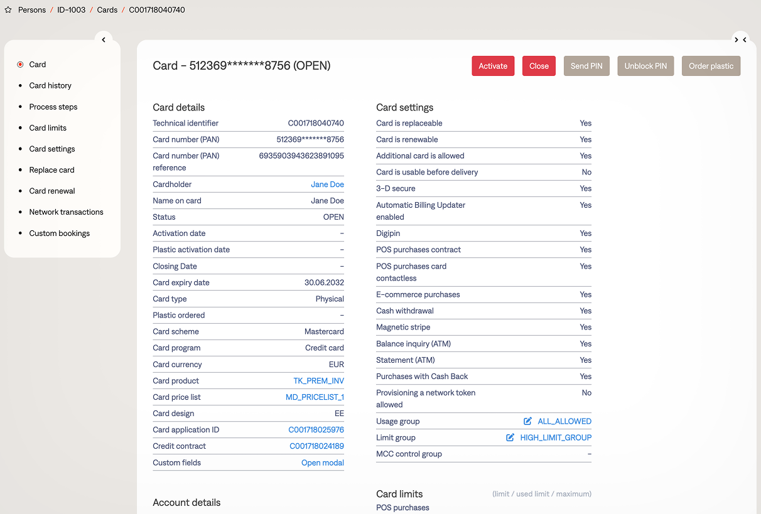761x514 pixels.
Task: Click the favorite star icon in breadcrumb
Action: (8, 10)
